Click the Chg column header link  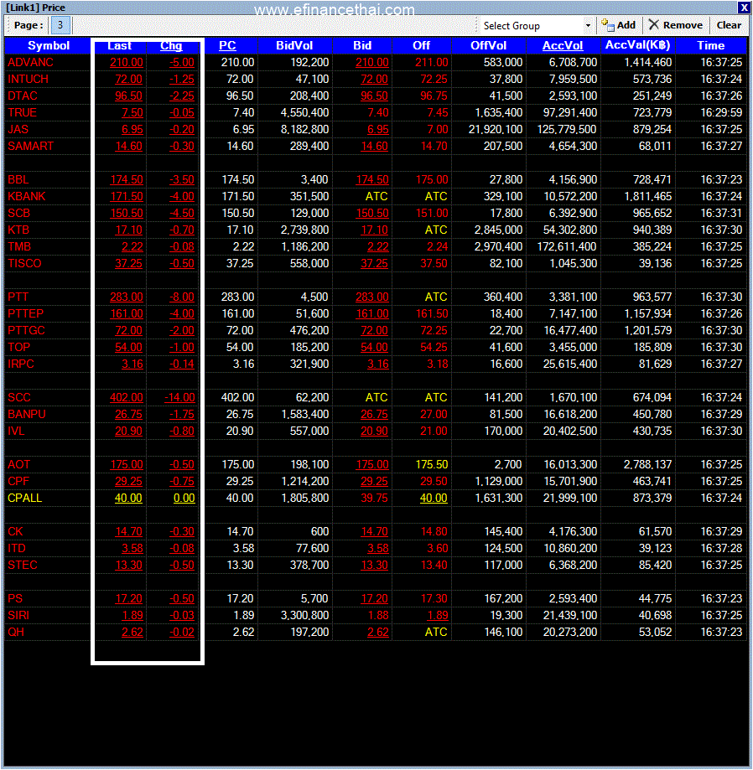click(x=171, y=46)
